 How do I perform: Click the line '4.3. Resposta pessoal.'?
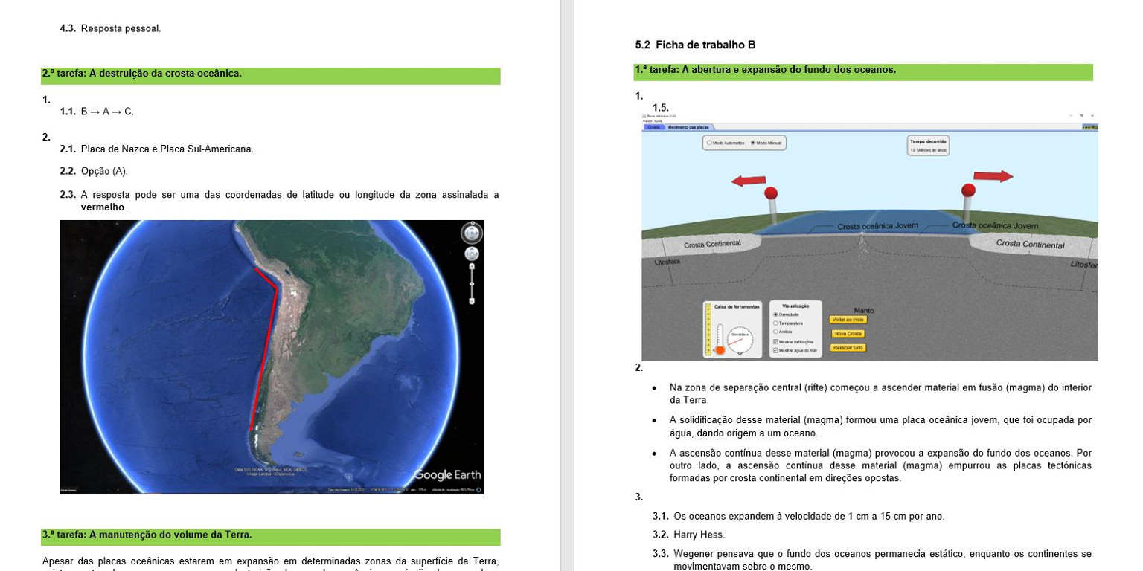click(x=110, y=29)
